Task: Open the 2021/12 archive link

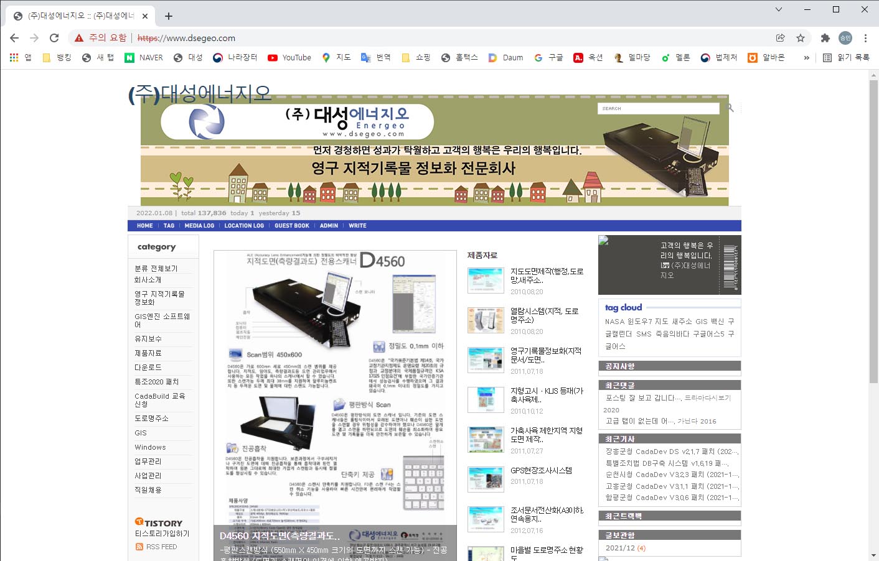Action: point(620,548)
